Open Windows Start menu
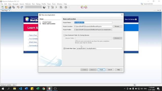Image resolution: width=162 pixels, height=91 pixels. (3, 89)
